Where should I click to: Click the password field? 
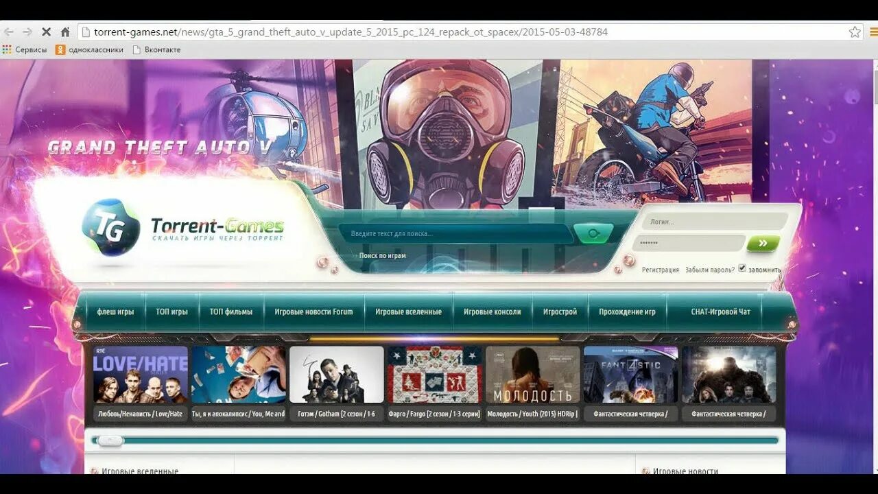(x=688, y=243)
